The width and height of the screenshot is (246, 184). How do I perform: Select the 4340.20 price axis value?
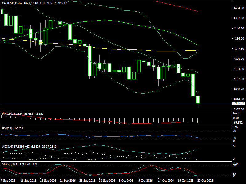pyautogui.click(x=239, y=28)
